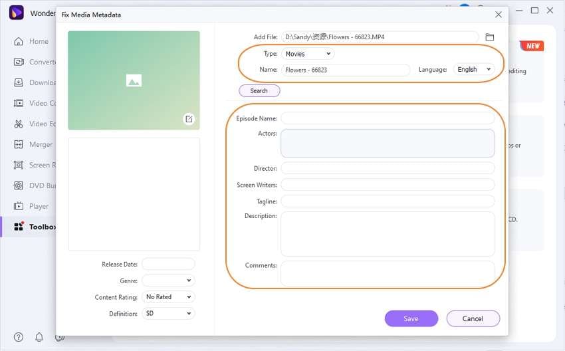Select the Toolbox icon in the sidebar

(19, 227)
